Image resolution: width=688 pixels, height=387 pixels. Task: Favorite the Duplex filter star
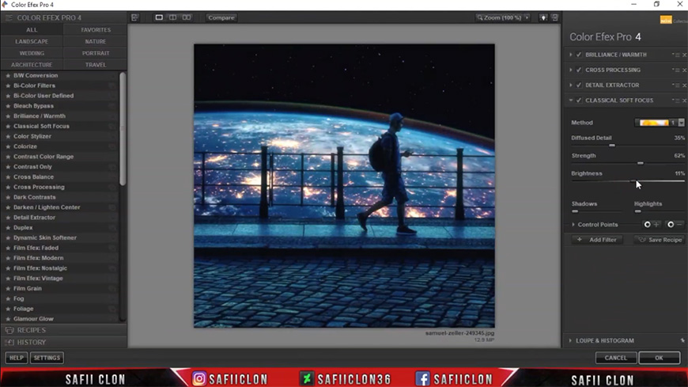(x=7, y=228)
